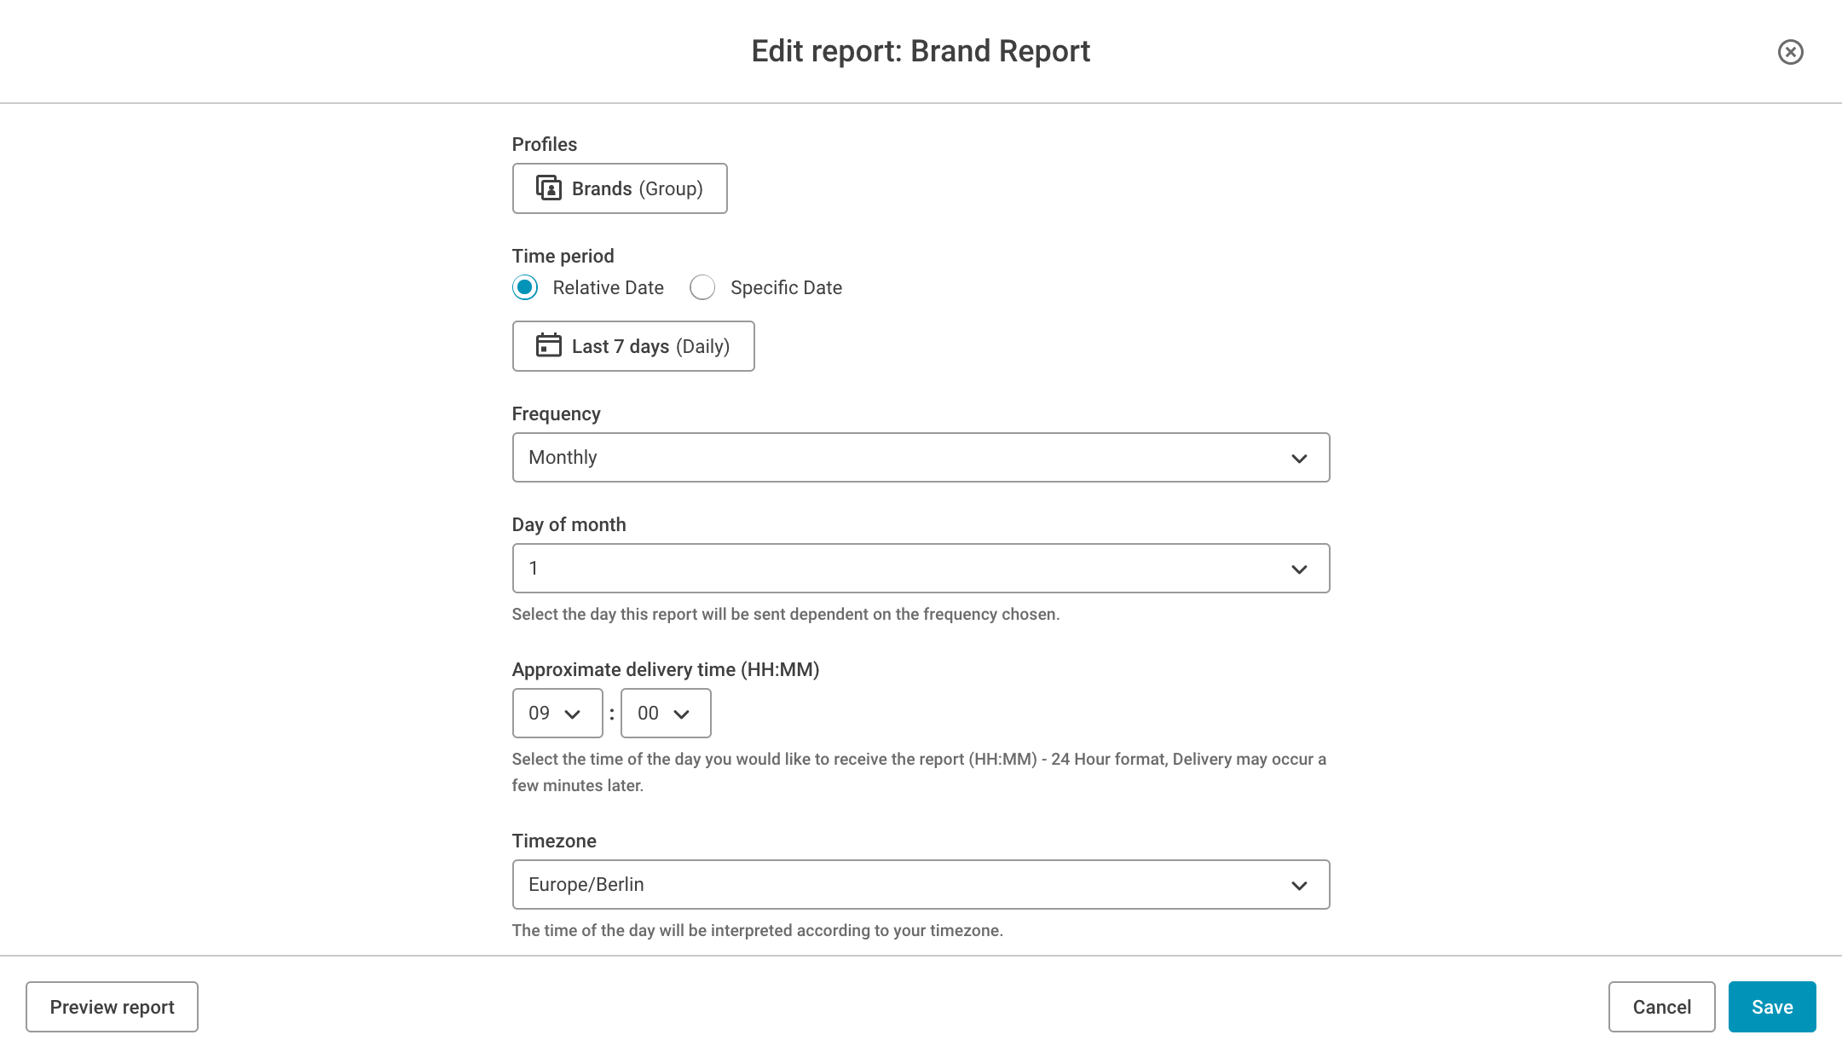Click the Last 7 days (Daily) button
Viewport: 1842px width, 1058px height.
click(x=632, y=345)
